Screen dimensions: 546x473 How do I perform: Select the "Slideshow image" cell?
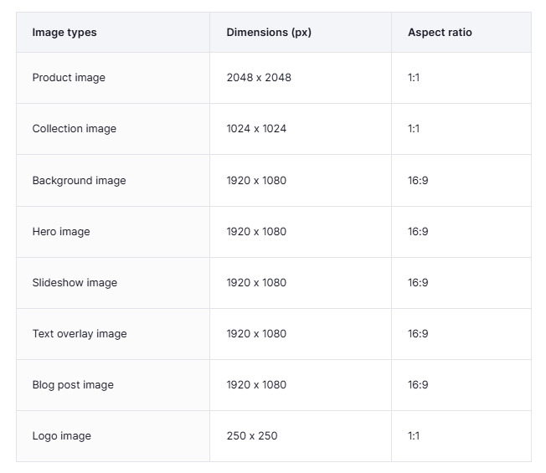[x=75, y=283]
